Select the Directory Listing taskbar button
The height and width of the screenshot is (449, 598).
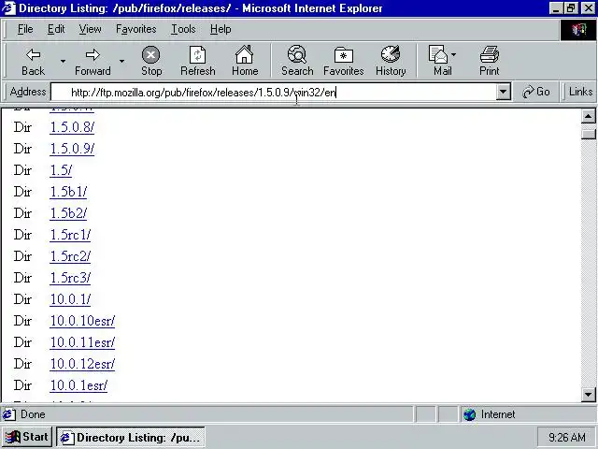[131, 437]
